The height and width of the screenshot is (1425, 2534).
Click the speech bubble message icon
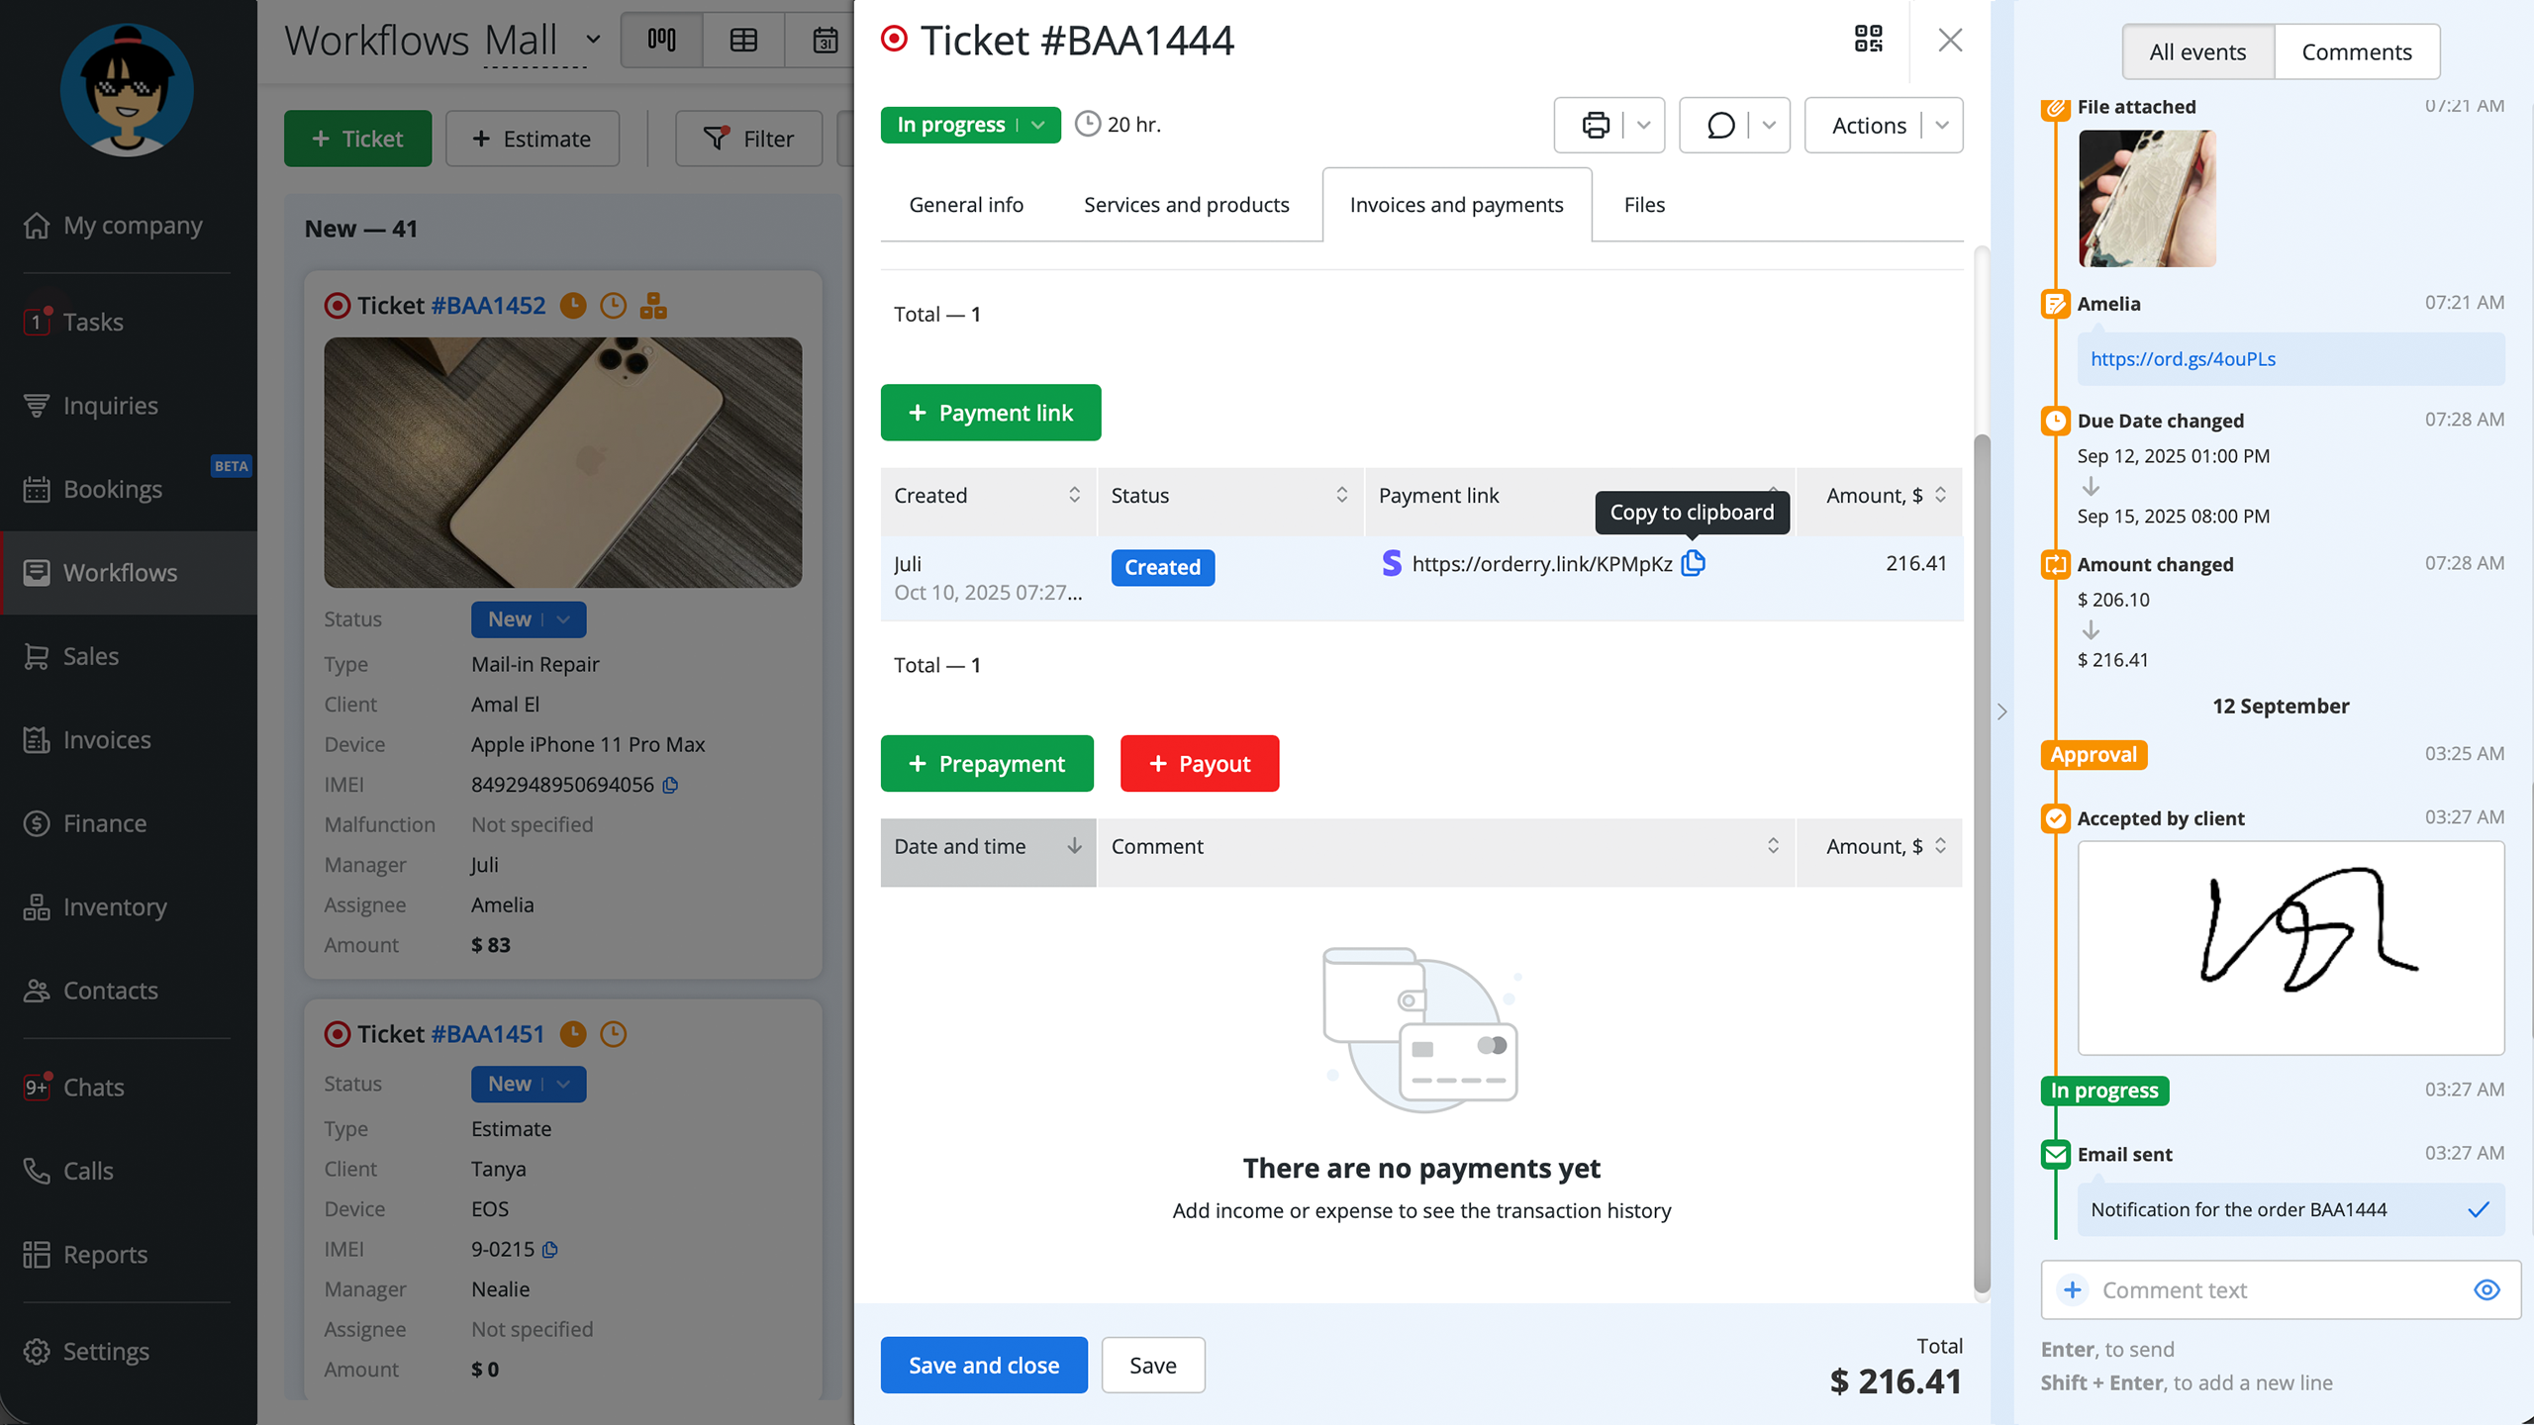[x=1720, y=126]
